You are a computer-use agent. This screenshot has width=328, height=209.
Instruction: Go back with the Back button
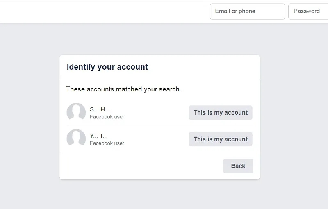tap(238, 166)
